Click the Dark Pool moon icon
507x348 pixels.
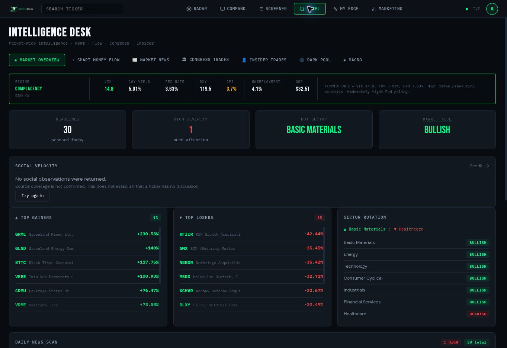[302, 60]
